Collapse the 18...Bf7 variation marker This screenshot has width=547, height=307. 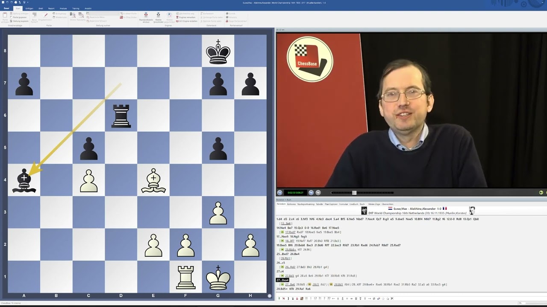[282, 241]
